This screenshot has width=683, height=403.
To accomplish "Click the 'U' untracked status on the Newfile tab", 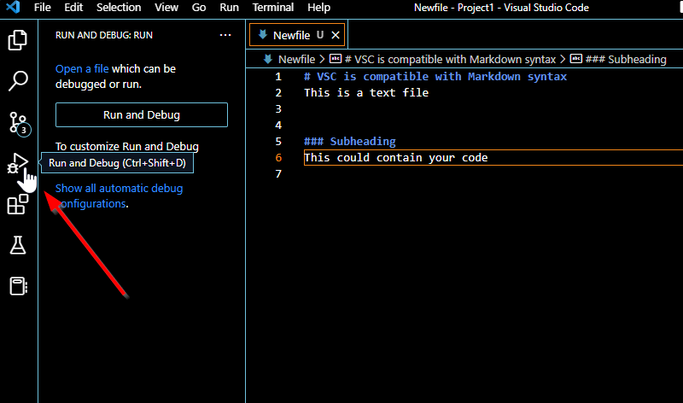I will pos(320,35).
